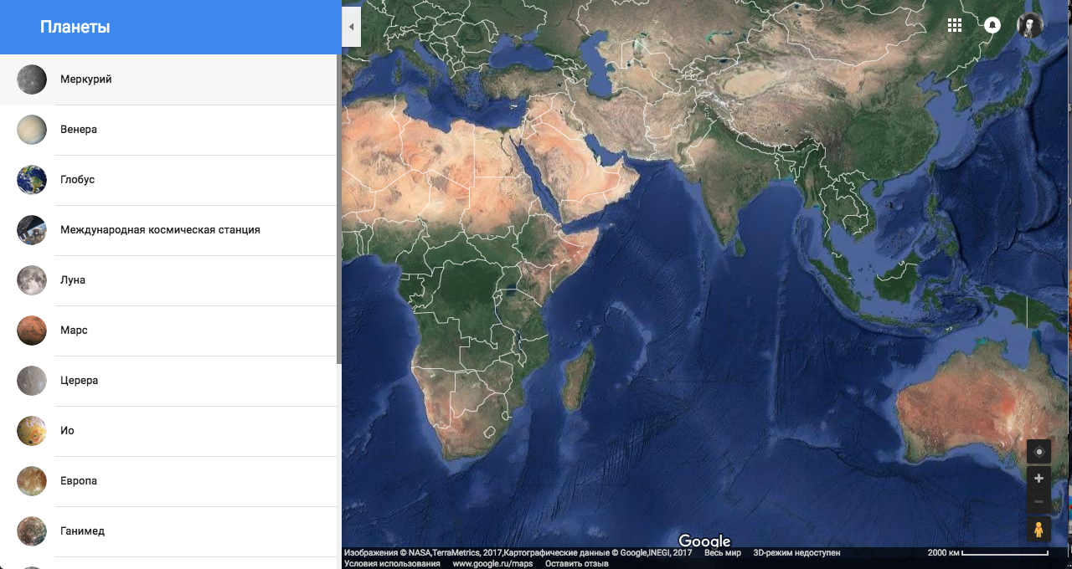Viewport: 1072px width, 569px height.
Task: Collapse the side panel arrow
Action: [x=351, y=27]
